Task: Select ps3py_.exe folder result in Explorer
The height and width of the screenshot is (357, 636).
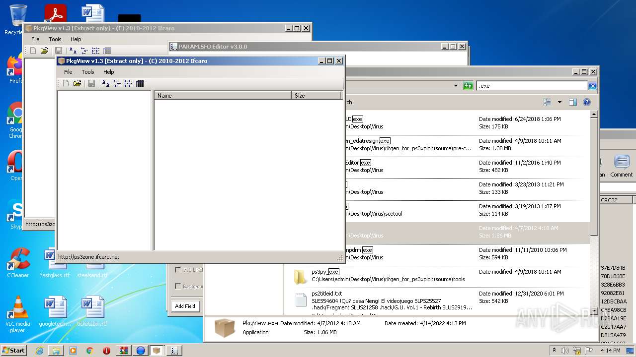Action: 437,277
